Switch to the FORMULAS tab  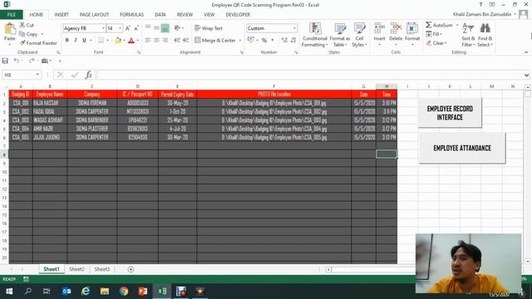(131, 15)
